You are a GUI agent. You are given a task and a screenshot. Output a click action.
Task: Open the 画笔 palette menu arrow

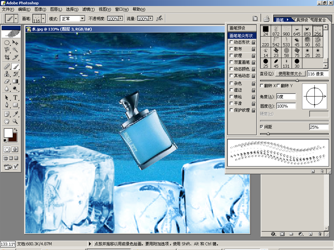point(288,20)
